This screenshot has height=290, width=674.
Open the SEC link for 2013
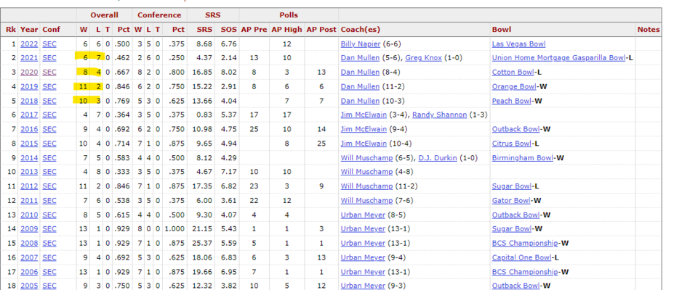[49, 172]
